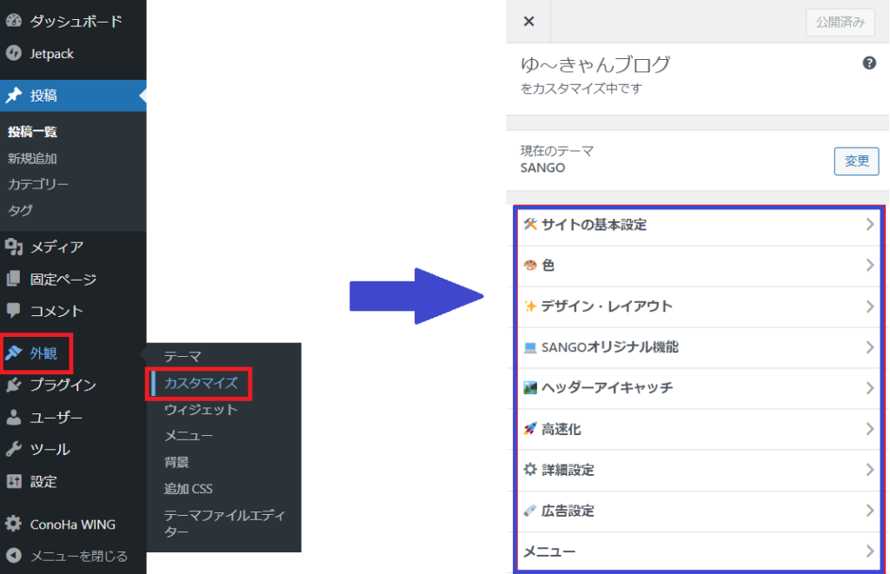This screenshot has width=890, height=574.
Task: Click the wrench icon beside ツール
Action: point(14,449)
